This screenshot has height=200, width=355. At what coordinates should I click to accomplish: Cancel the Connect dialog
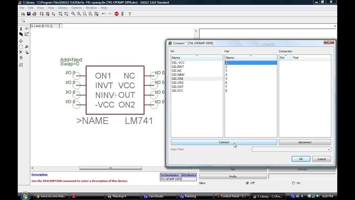click(321, 159)
